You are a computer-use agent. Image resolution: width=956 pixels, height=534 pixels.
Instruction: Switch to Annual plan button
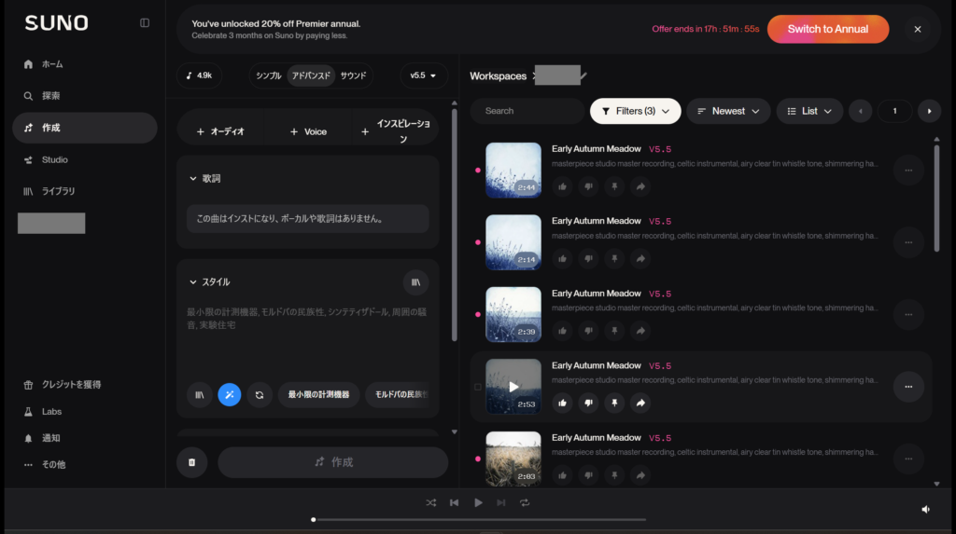coord(827,29)
